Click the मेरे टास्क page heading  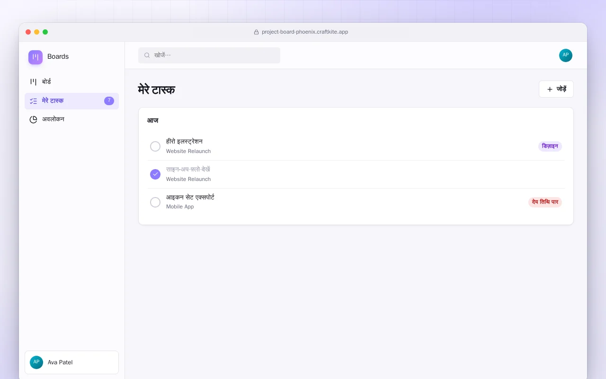[x=157, y=90]
